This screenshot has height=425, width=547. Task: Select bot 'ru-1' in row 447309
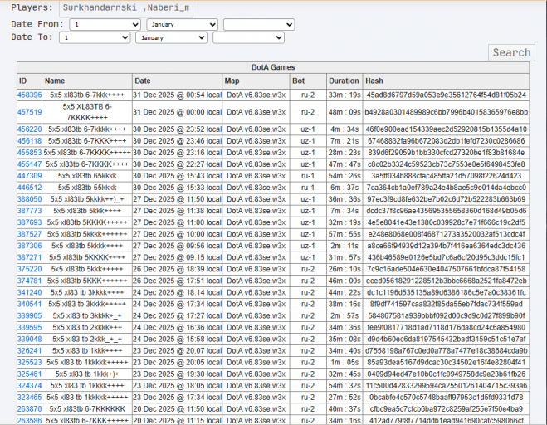pyautogui.click(x=308, y=176)
